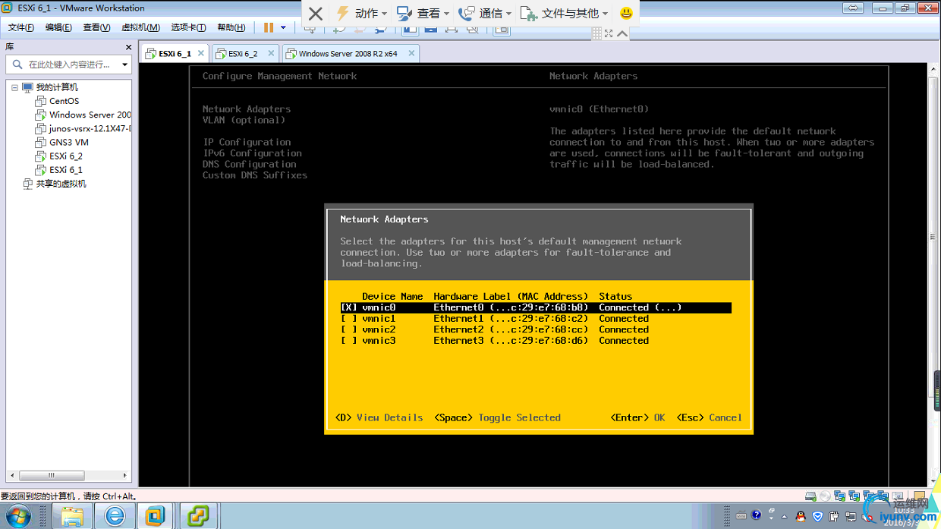Close the ESXi 6_1 tab
The width and height of the screenshot is (941, 529).
pyautogui.click(x=201, y=53)
